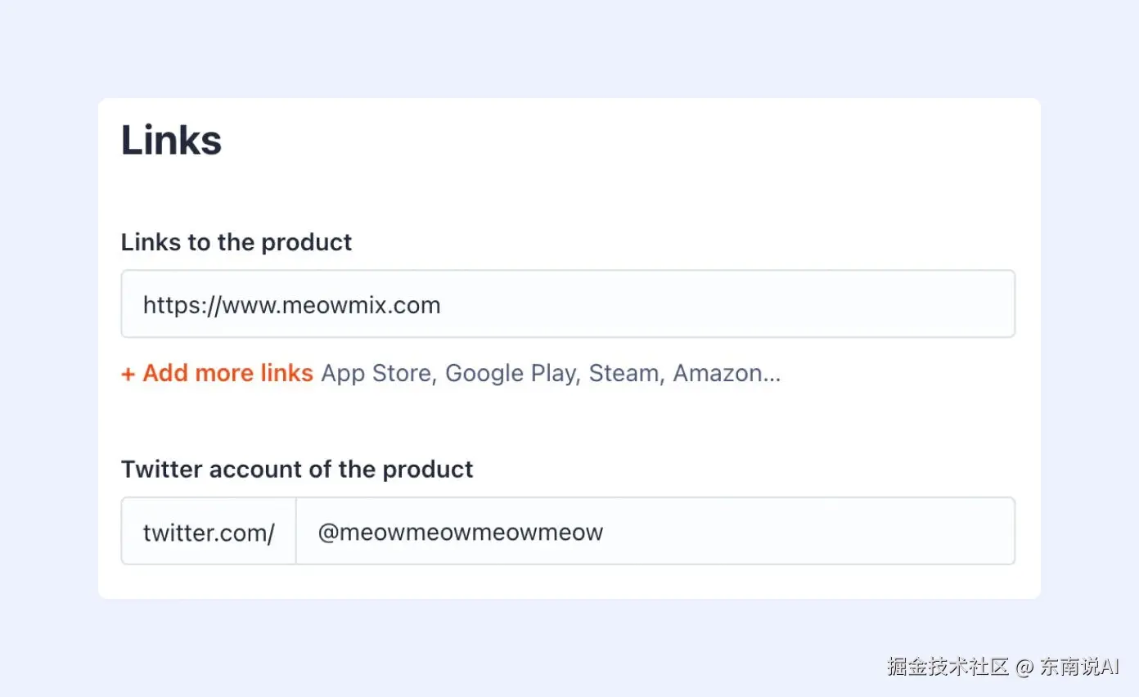
Task: Focus the product URL input field
Action: pos(568,304)
